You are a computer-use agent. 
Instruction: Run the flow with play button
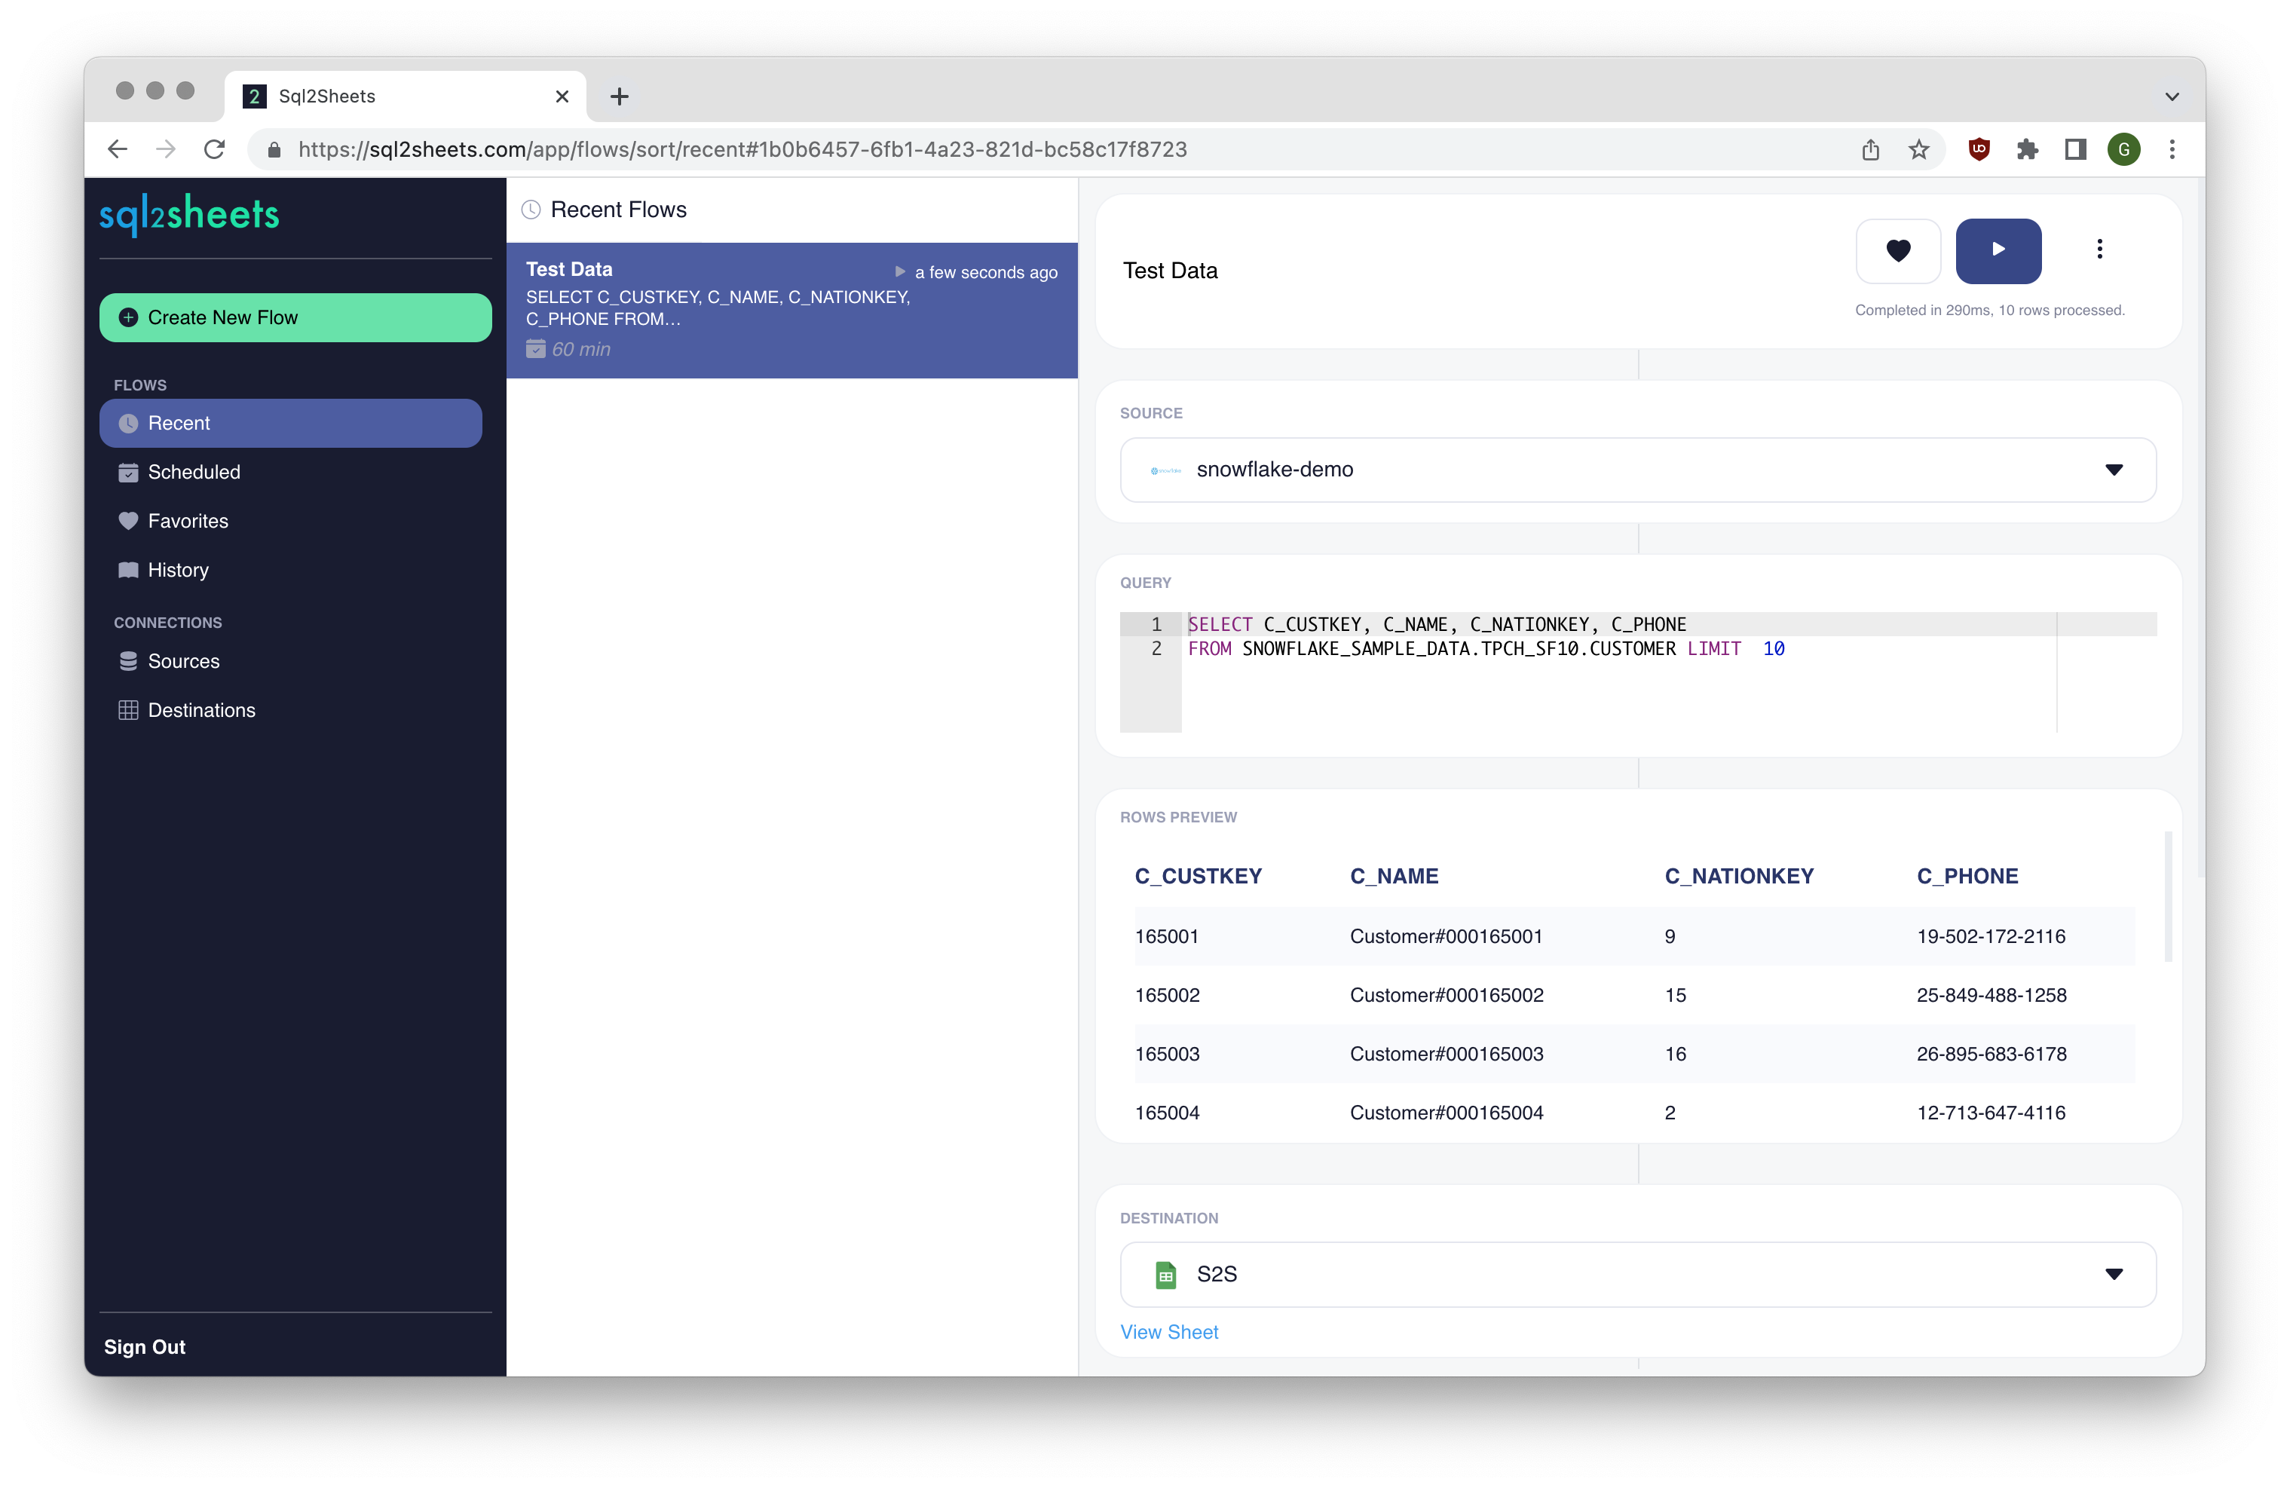(x=1998, y=251)
